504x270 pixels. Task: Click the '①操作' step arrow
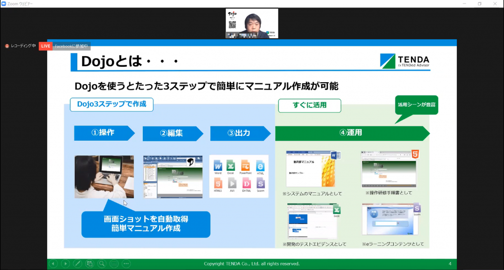tap(104, 133)
